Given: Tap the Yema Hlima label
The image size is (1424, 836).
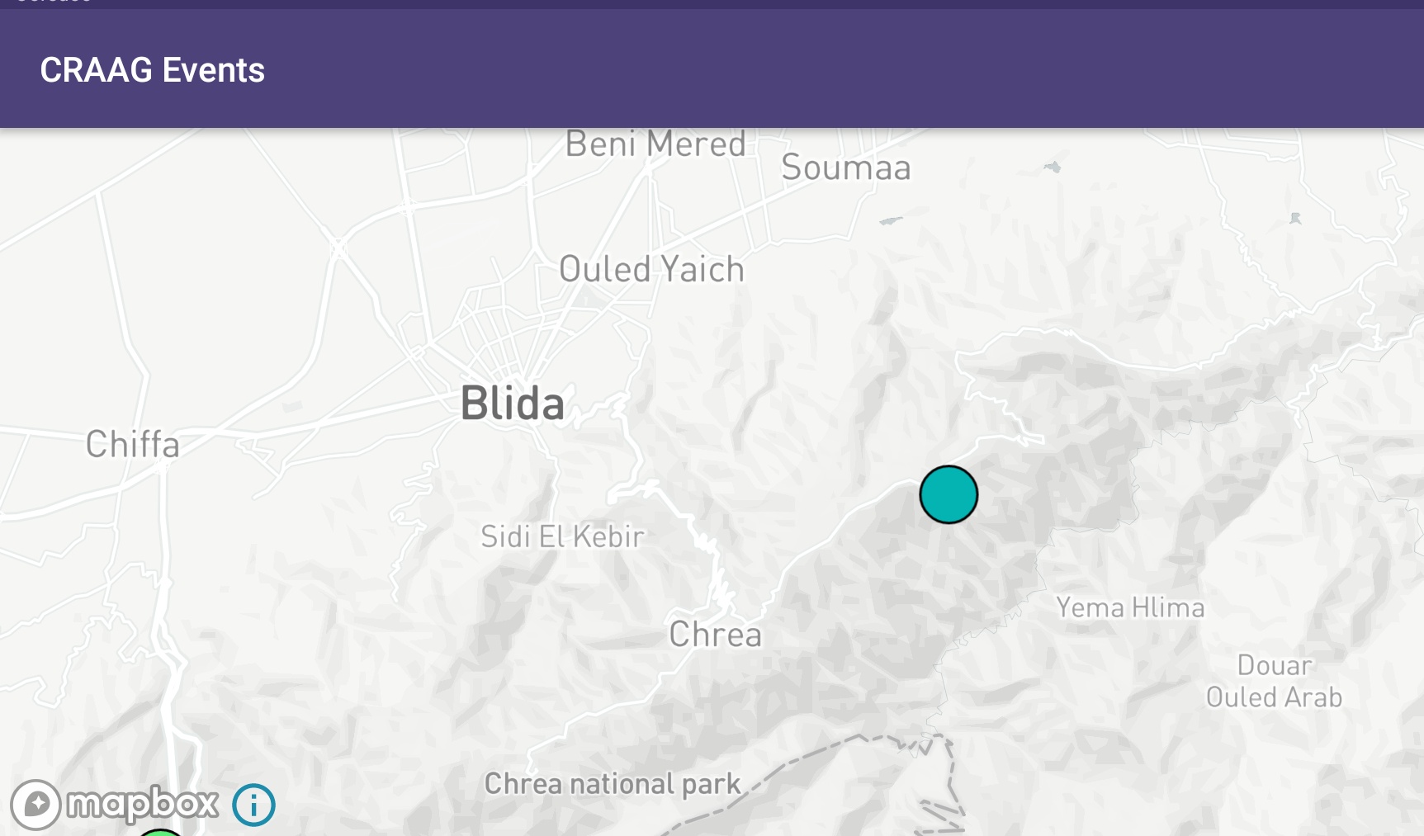Looking at the screenshot, I should point(1130,608).
